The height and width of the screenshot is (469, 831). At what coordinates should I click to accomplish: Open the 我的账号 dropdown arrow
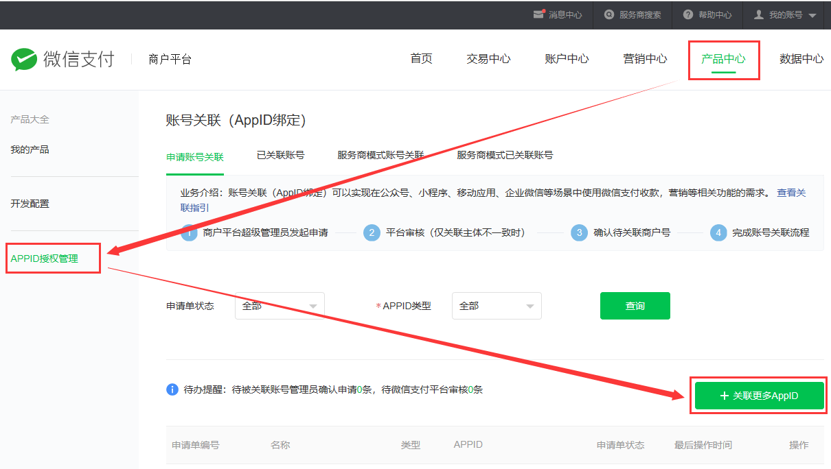[812, 15]
